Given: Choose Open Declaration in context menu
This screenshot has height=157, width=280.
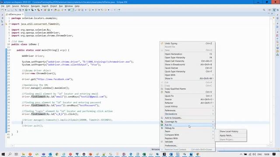Looking at the screenshot, I should (187, 54).
